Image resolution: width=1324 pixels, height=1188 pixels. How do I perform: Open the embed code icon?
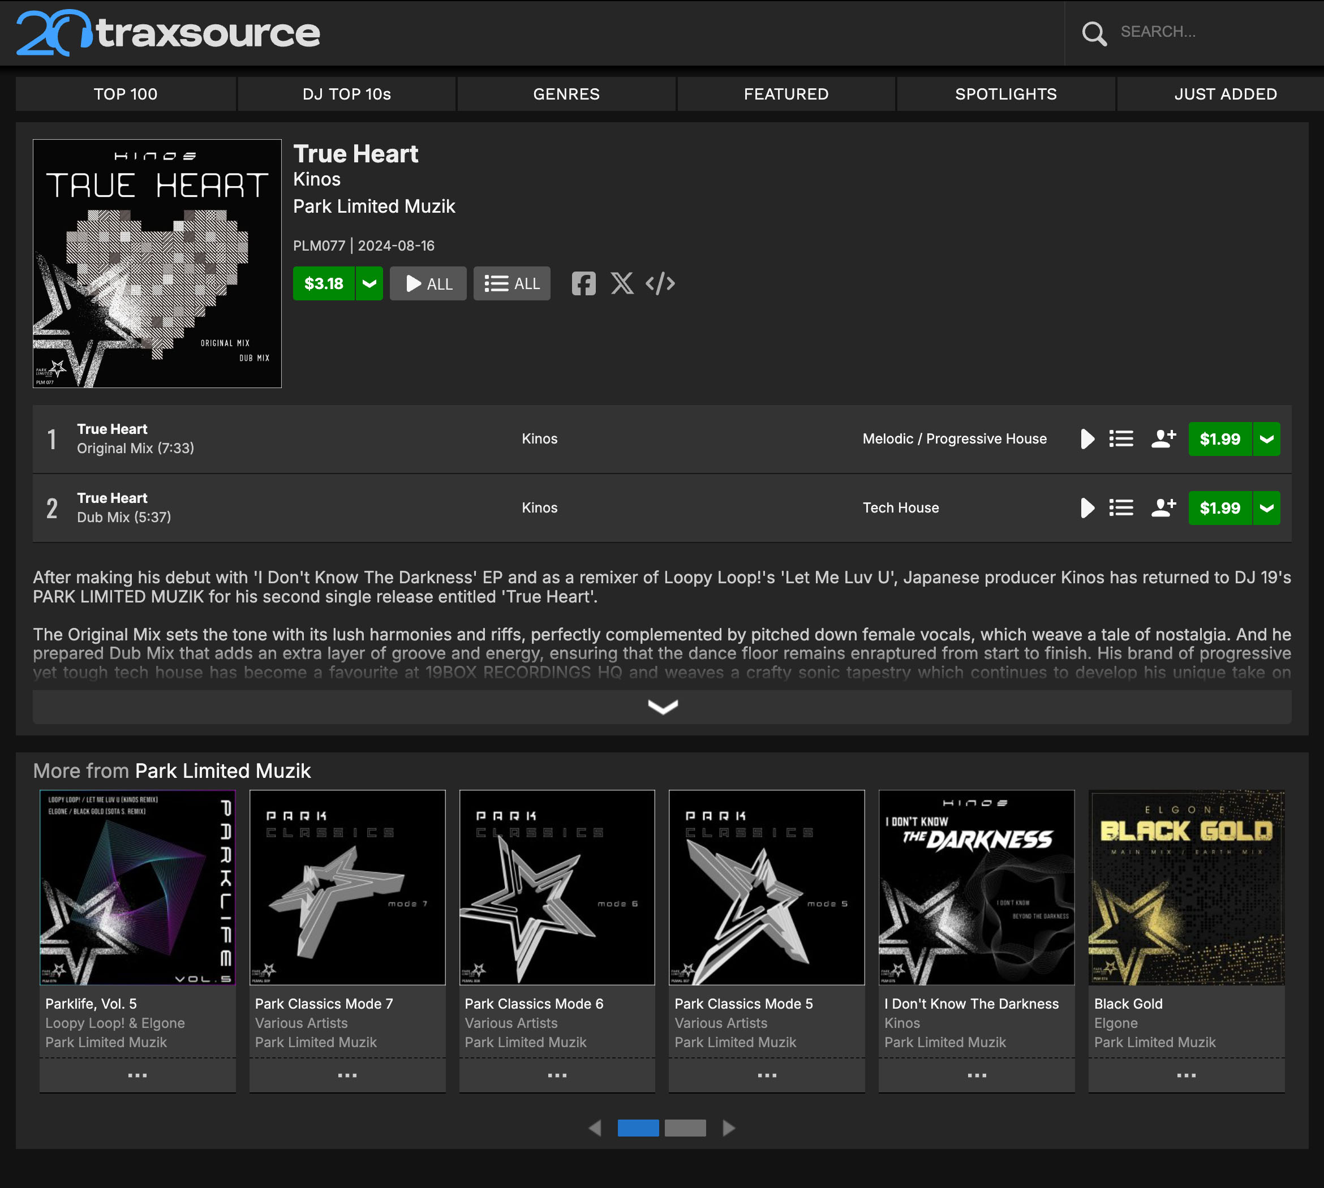point(660,283)
